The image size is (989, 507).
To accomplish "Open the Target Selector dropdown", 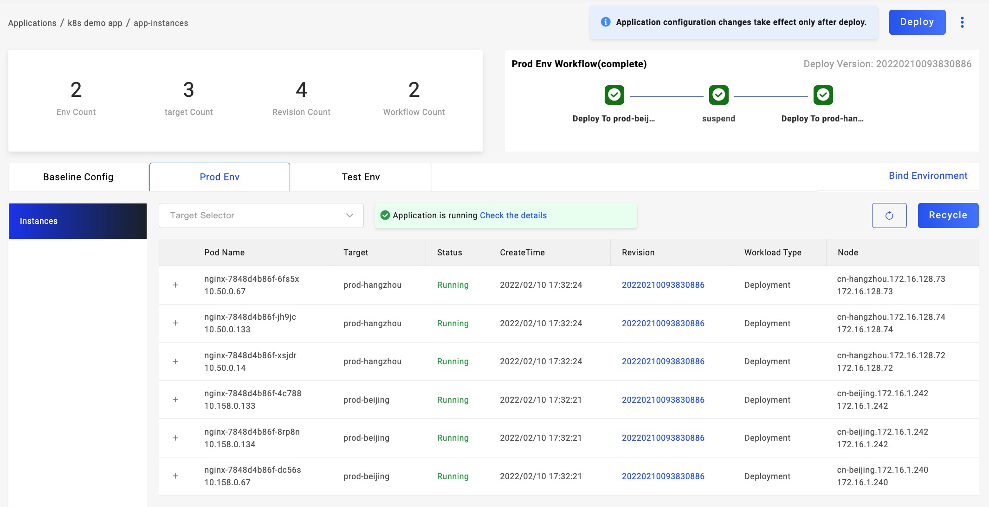I will click(x=261, y=215).
